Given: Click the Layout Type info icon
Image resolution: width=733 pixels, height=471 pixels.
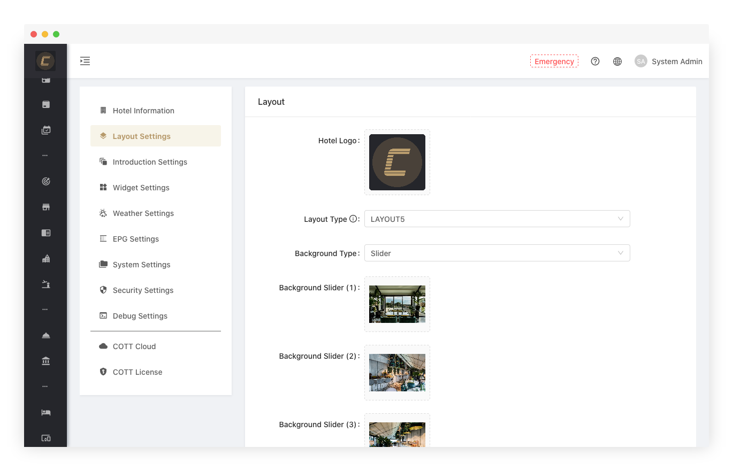Looking at the screenshot, I should pos(353,219).
